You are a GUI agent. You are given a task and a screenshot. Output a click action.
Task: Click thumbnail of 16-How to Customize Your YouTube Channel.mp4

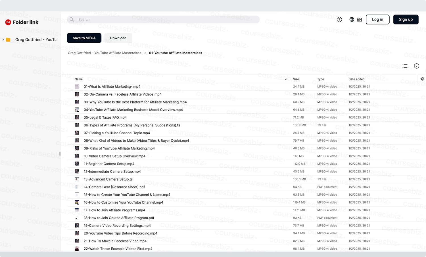(x=77, y=202)
